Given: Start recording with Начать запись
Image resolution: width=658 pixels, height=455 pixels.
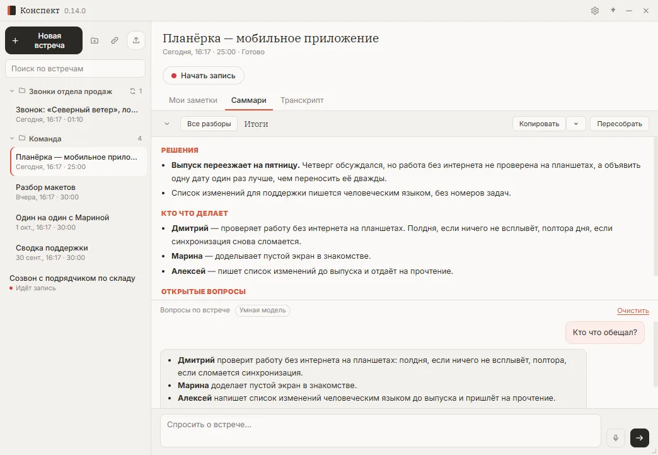Looking at the screenshot, I should click(x=204, y=76).
